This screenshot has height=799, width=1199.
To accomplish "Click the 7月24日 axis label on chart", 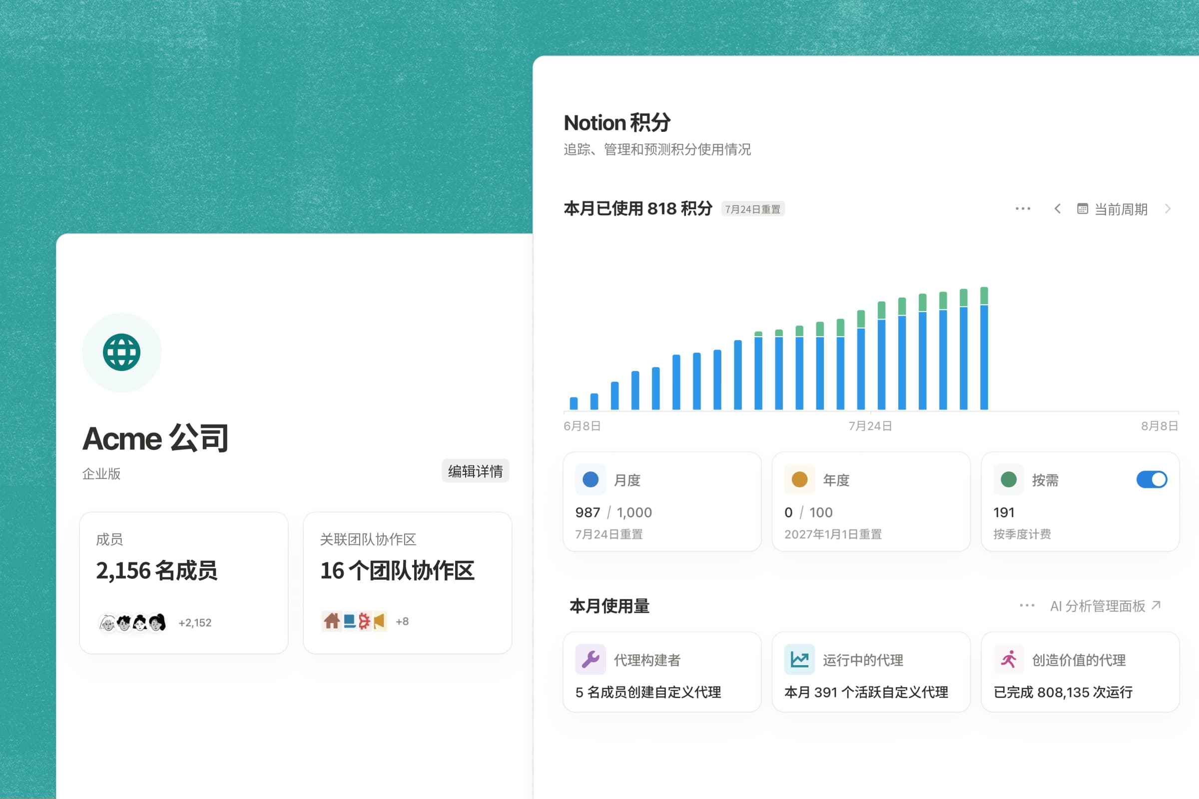I will click(870, 426).
